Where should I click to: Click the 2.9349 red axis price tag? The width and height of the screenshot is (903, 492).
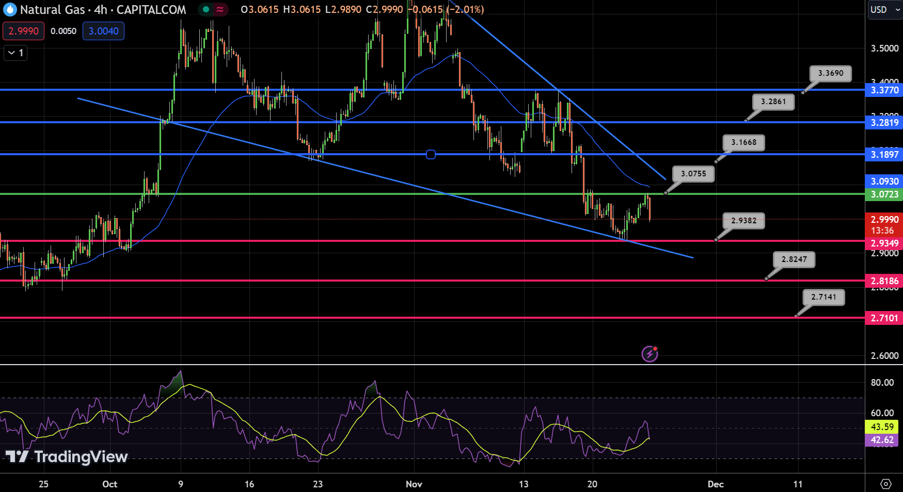click(884, 243)
